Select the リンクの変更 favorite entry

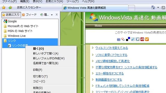[x=18, y=45]
